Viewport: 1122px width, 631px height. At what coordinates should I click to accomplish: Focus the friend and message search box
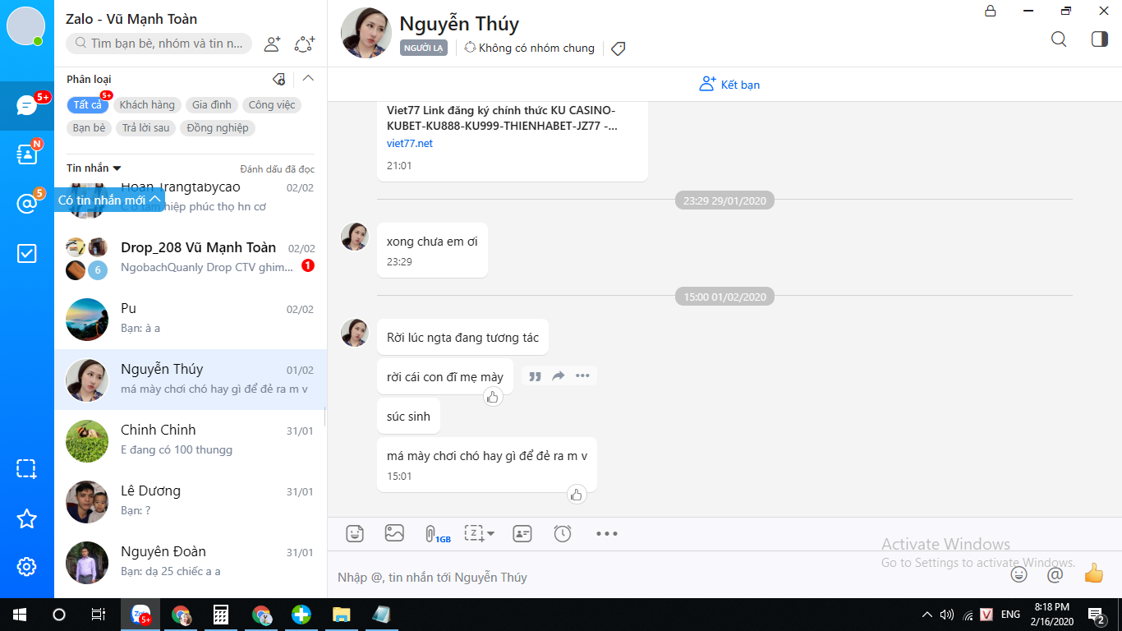[159, 44]
